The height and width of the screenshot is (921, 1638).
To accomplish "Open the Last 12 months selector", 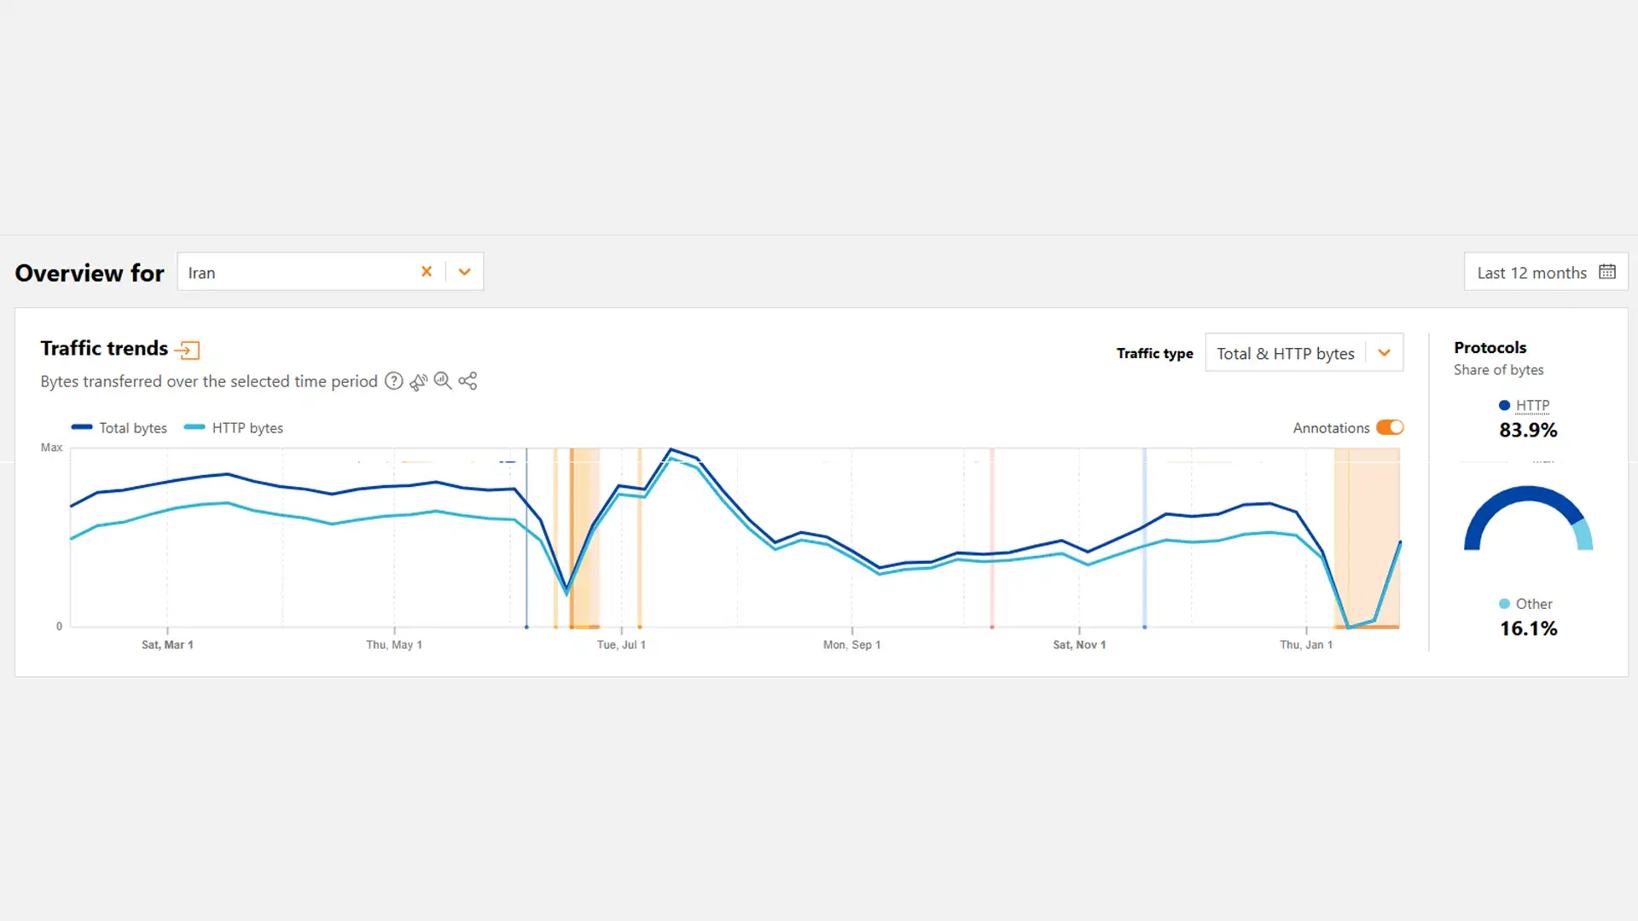I will coord(1531,273).
